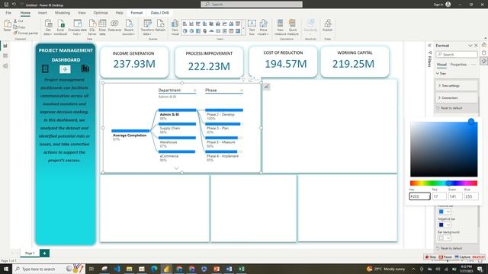
Task: Collapse the Tree section header
Action: click(441, 73)
